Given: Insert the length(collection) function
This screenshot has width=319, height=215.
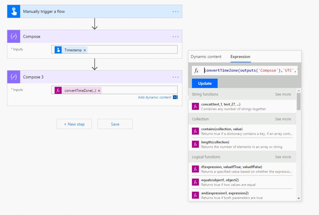Looking at the screenshot, I should tap(242, 144).
